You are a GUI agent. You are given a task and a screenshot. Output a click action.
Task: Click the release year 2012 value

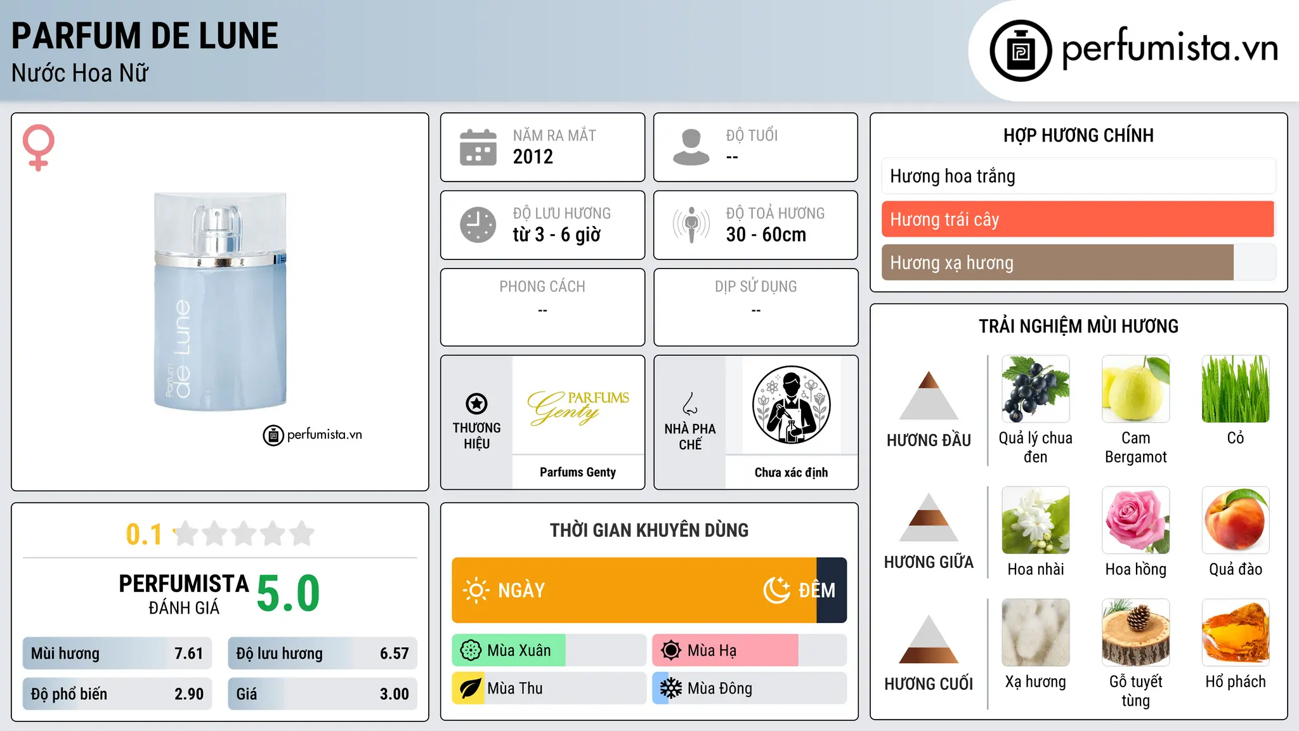(533, 157)
